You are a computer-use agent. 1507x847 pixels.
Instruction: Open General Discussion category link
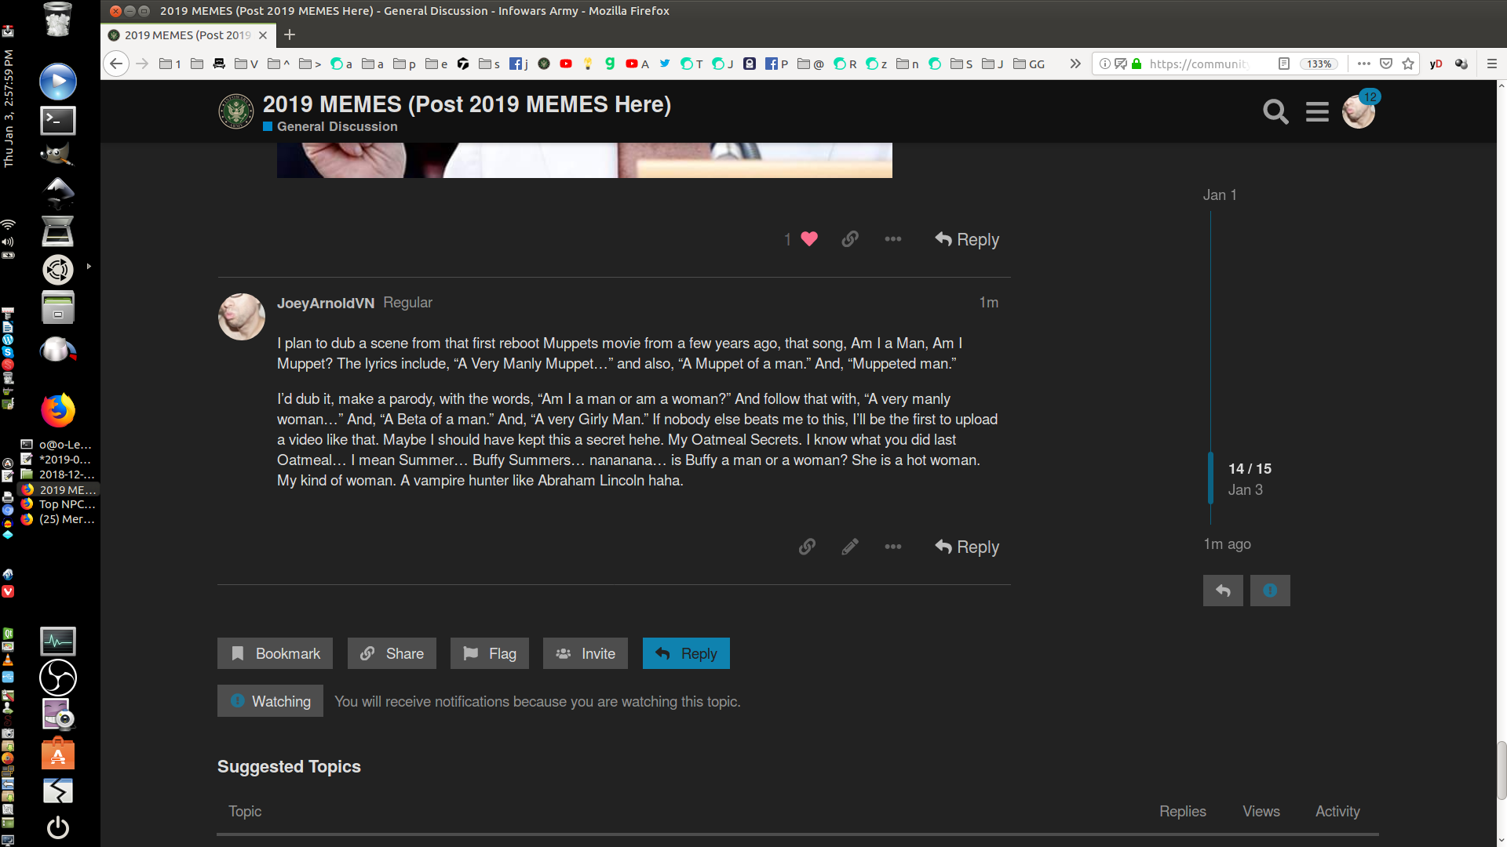[337, 126]
